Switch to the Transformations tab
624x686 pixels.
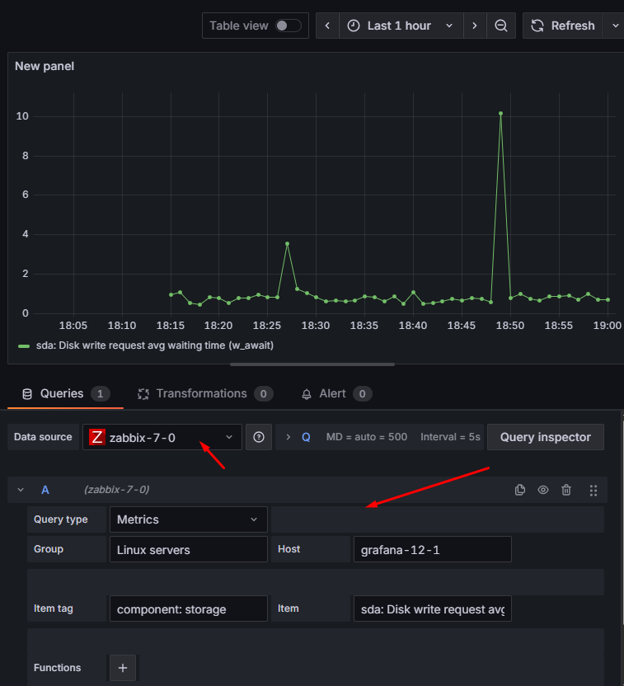[201, 394]
